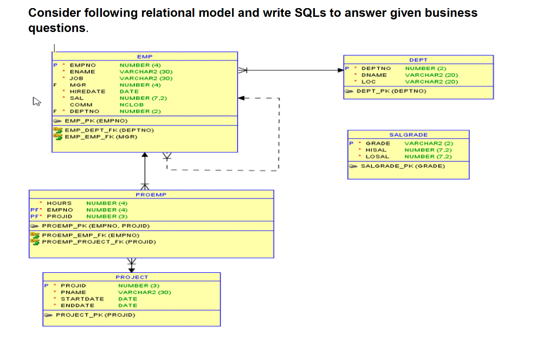
Task: Click the PF marker next to PROJID in PROEMP
Action: (x=34, y=216)
